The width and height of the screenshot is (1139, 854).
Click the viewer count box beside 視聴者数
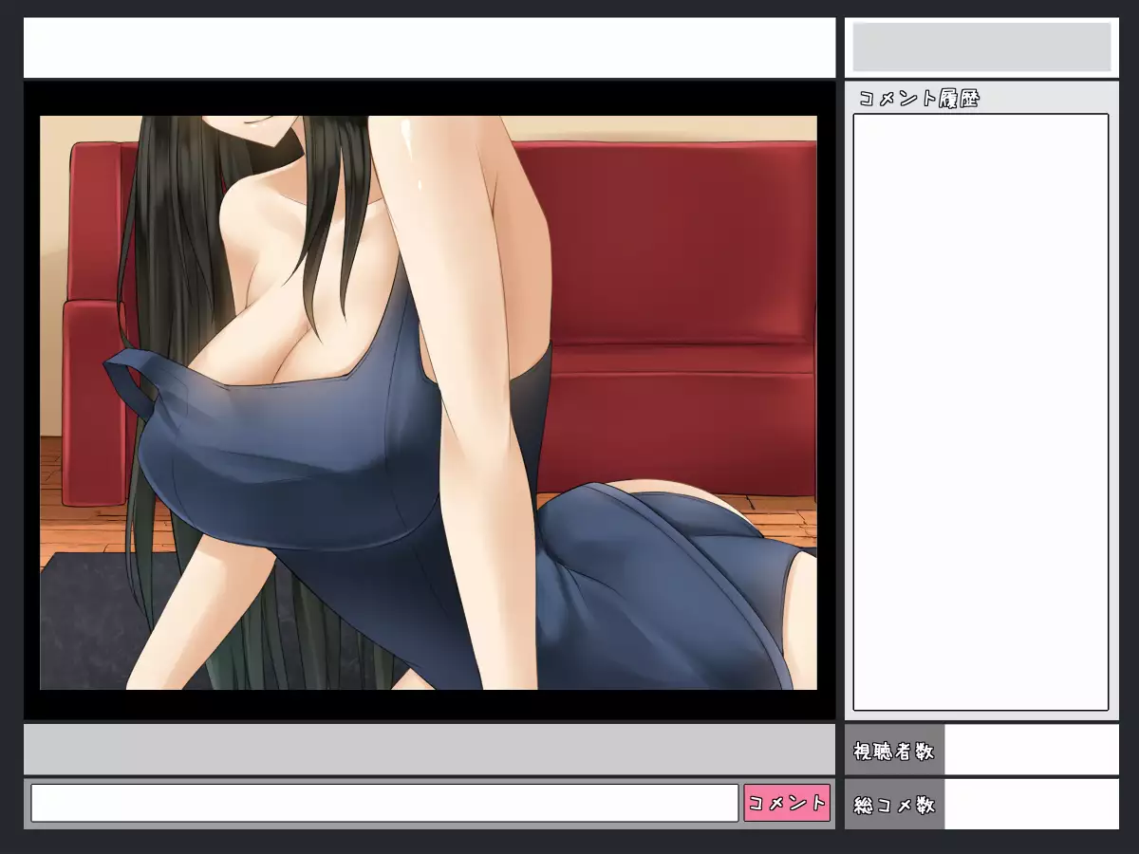(1032, 751)
